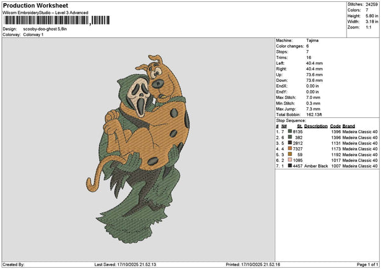Select the Width value 3.18 in
This screenshot has height=269, width=381.
371,22
